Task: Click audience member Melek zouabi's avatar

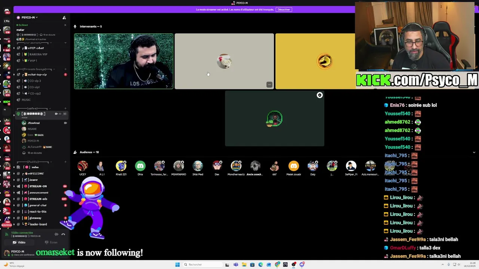Action: click(x=294, y=166)
